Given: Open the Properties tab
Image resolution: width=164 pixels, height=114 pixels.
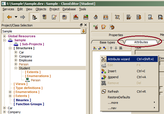Looking at the screenshot, I should tap(116, 35).
